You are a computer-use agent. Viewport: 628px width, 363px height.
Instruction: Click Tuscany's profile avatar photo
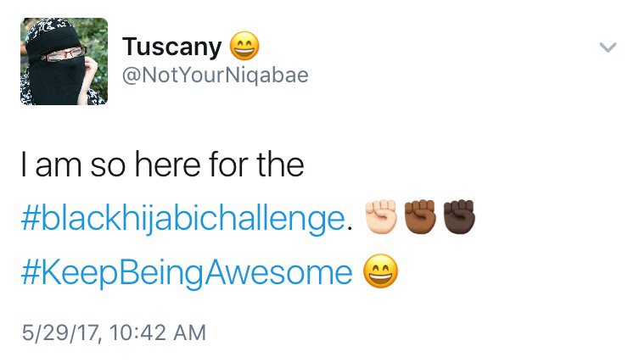tap(64, 61)
